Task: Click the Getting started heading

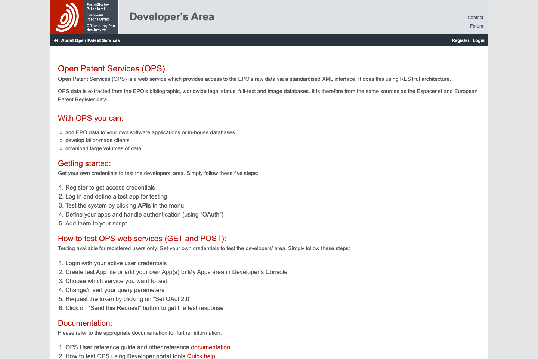Action: [84, 163]
